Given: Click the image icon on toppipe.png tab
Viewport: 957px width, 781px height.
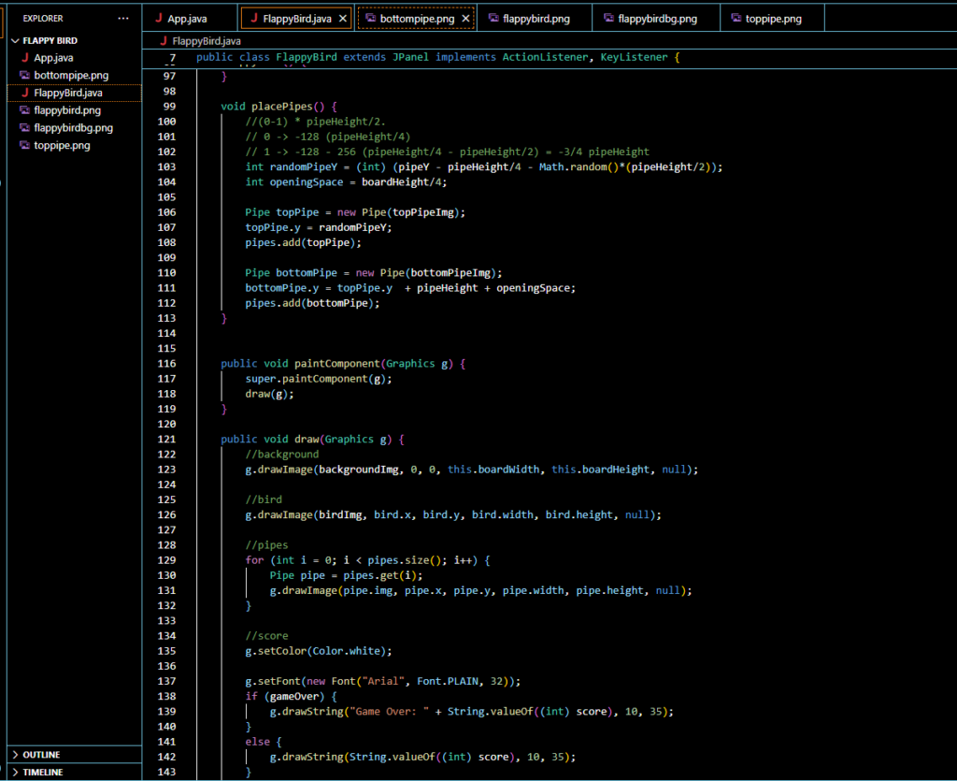Looking at the screenshot, I should point(736,18).
